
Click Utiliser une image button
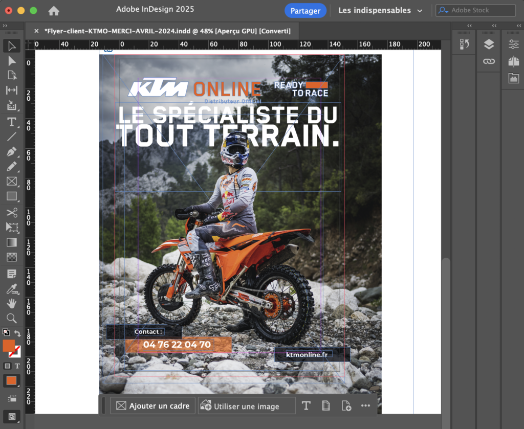coord(247,405)
